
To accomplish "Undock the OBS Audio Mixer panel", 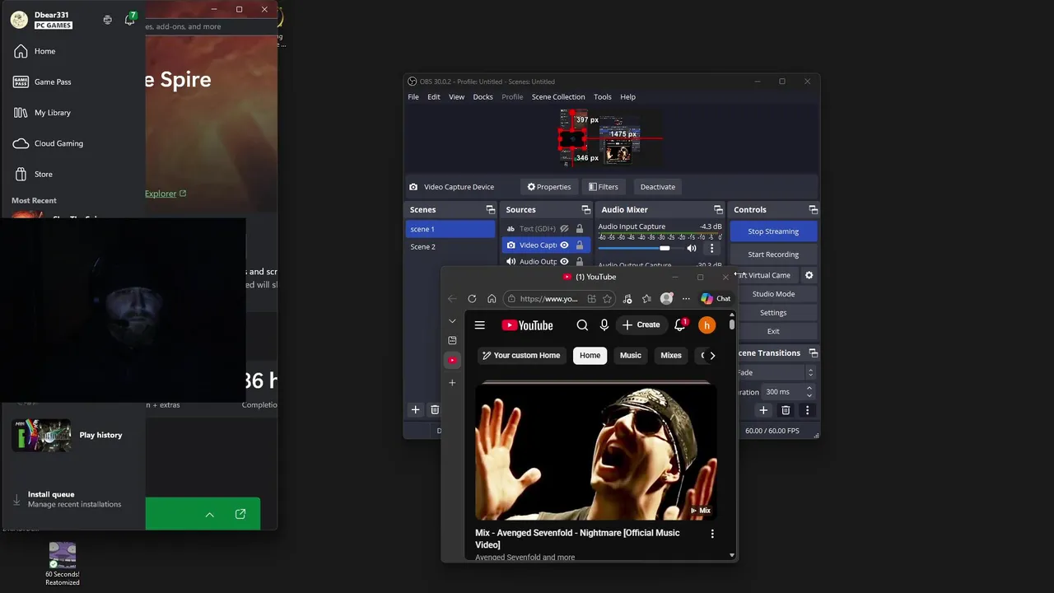I will (718, 210).
